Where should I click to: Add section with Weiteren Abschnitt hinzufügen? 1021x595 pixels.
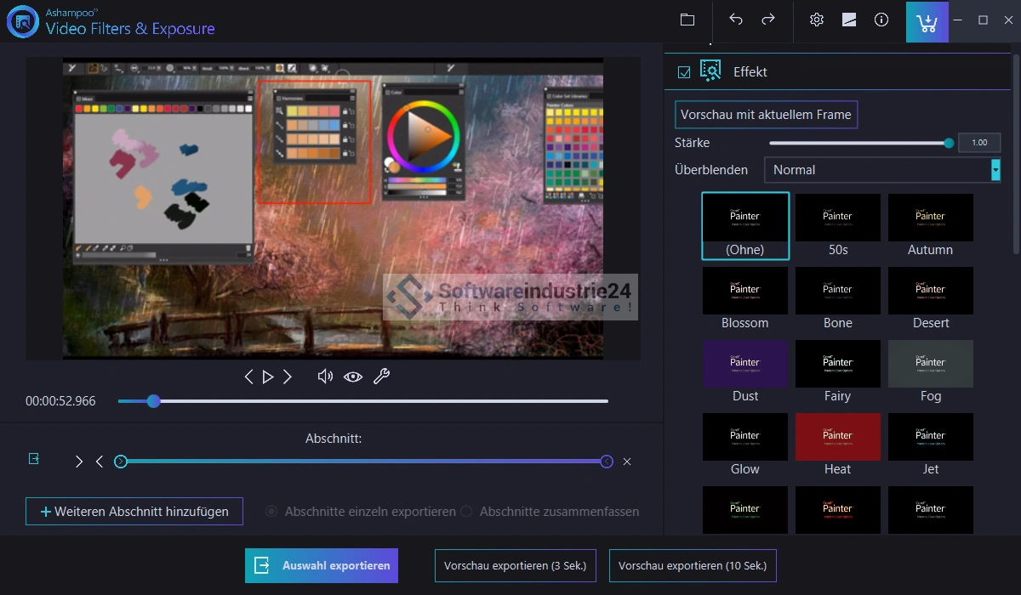click(x=134, y=512)
